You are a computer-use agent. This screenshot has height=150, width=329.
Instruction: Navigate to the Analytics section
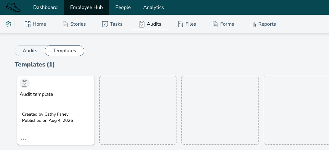[153, 7]
